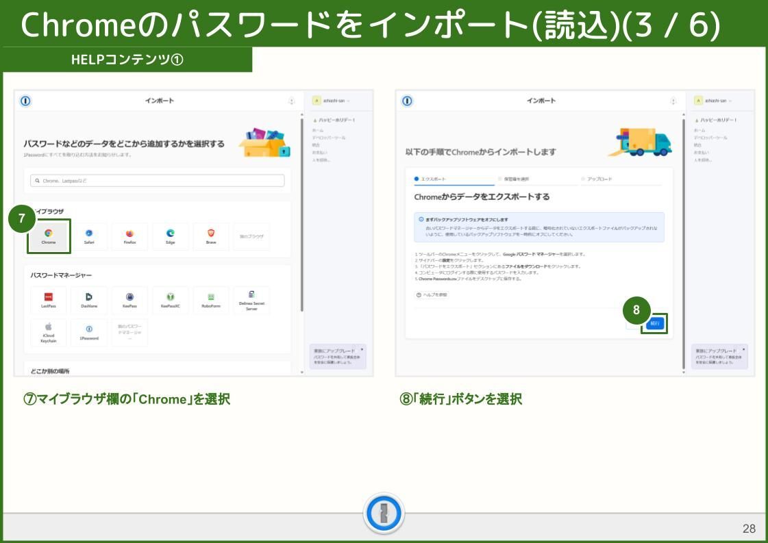Open デベロッパーツール in the source selection screen sidebar
The height and width of the screenshot is (543, 768).
329,138
